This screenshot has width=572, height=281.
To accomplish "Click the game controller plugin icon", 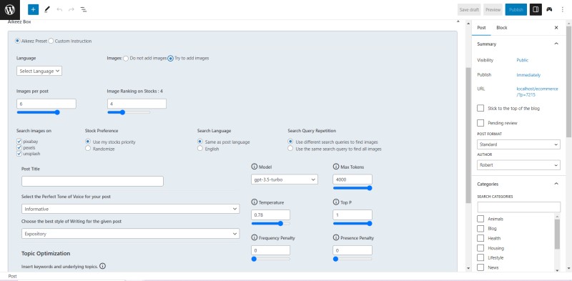I will (x=549, y=9).
